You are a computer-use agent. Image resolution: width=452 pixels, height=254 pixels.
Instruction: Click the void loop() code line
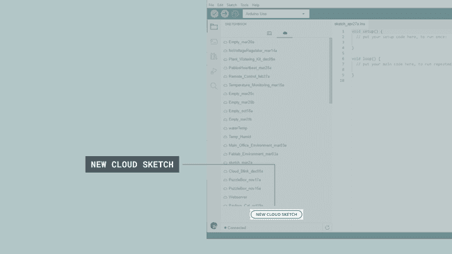pyautogui.click(x=366, y=59)
